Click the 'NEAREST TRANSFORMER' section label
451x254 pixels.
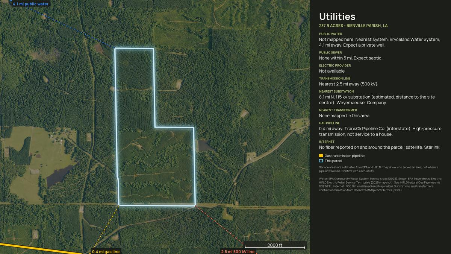click(x=338, y=110)
